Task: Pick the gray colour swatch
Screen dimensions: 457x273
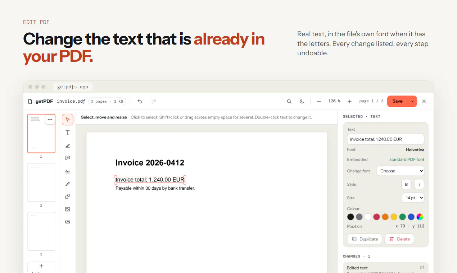Action: [359, 217]
